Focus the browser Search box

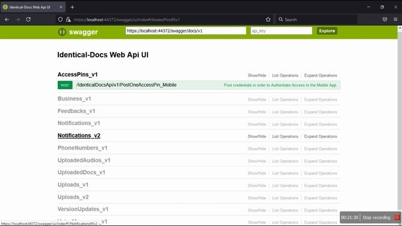coord(317,19)
